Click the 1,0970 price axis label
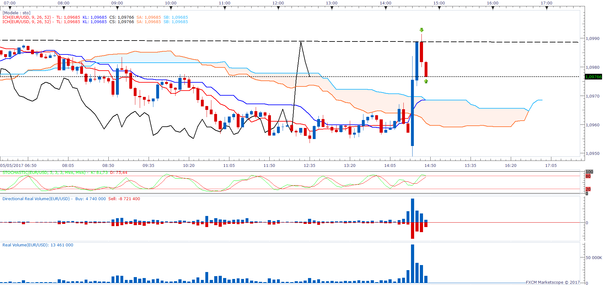The image size is (603, 285). click(x=593, y=96)
